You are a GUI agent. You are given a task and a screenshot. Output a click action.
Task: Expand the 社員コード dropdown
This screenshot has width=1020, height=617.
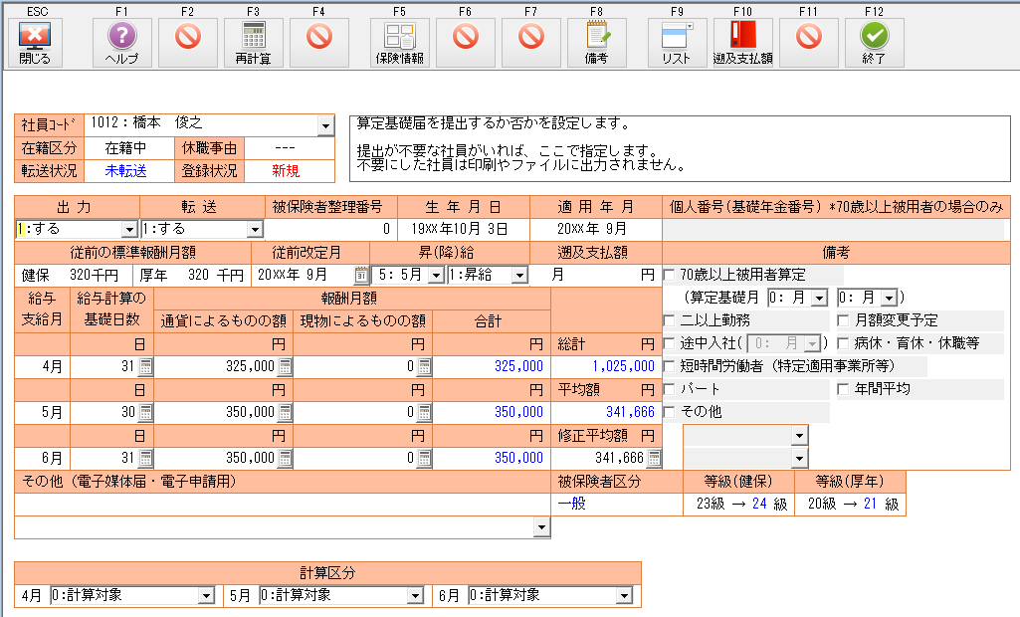point(326,125)
